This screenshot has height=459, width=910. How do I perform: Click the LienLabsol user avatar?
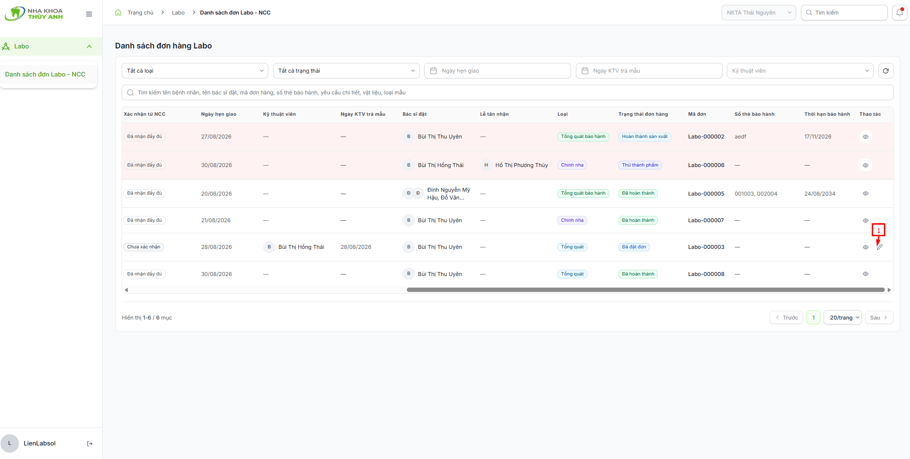point(10,444)
